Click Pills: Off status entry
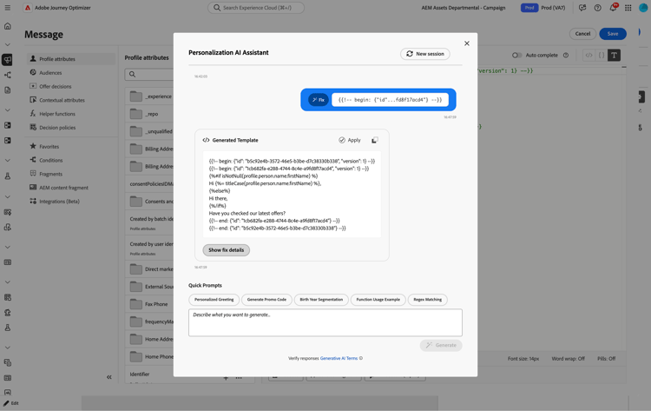This screenshot has height=411, width=651. 606,359
